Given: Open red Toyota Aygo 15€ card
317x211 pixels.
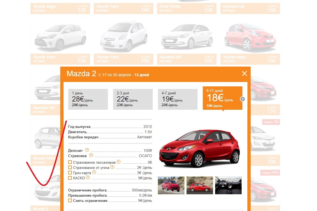Looking at the screenshot, I should tap(250, 41).
